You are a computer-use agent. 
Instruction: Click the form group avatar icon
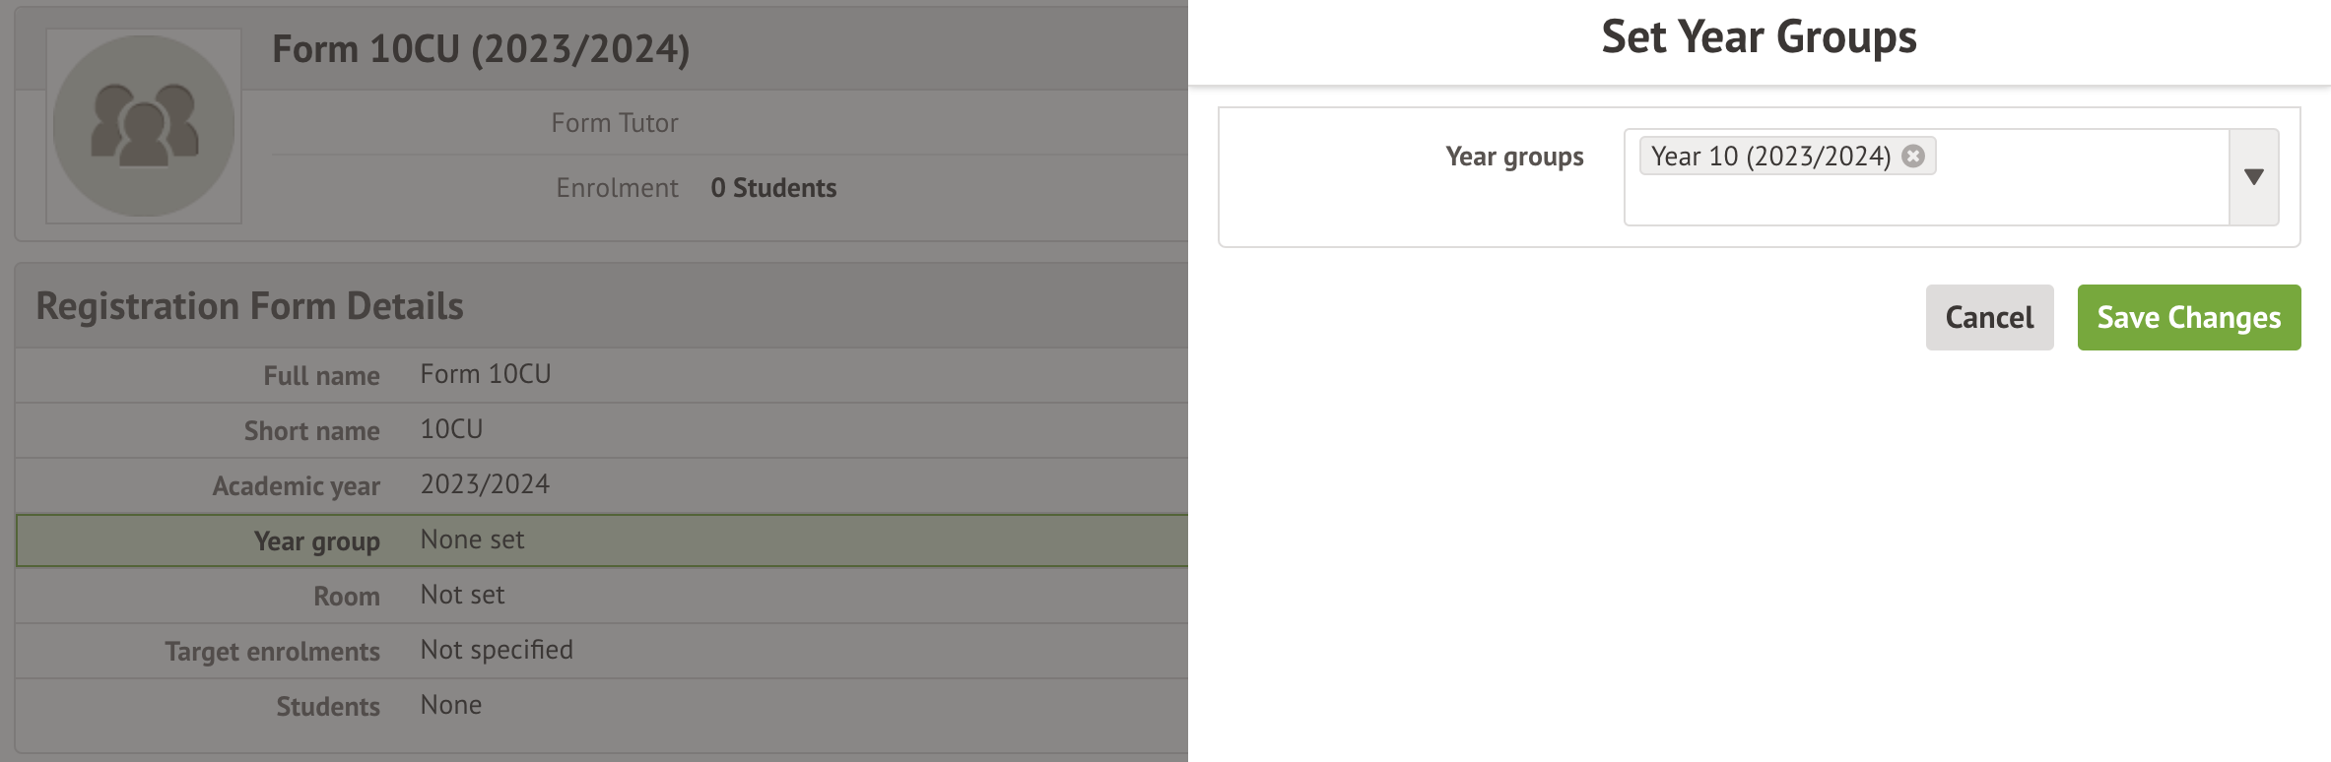(x=144, y=126)
